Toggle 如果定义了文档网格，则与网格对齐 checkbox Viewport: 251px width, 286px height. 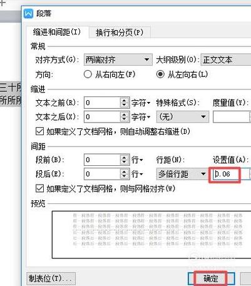(x=39, y=188)
